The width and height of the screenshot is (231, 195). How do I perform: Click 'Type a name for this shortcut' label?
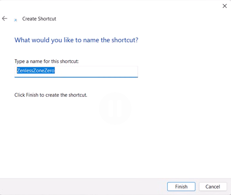coord(47,61)
